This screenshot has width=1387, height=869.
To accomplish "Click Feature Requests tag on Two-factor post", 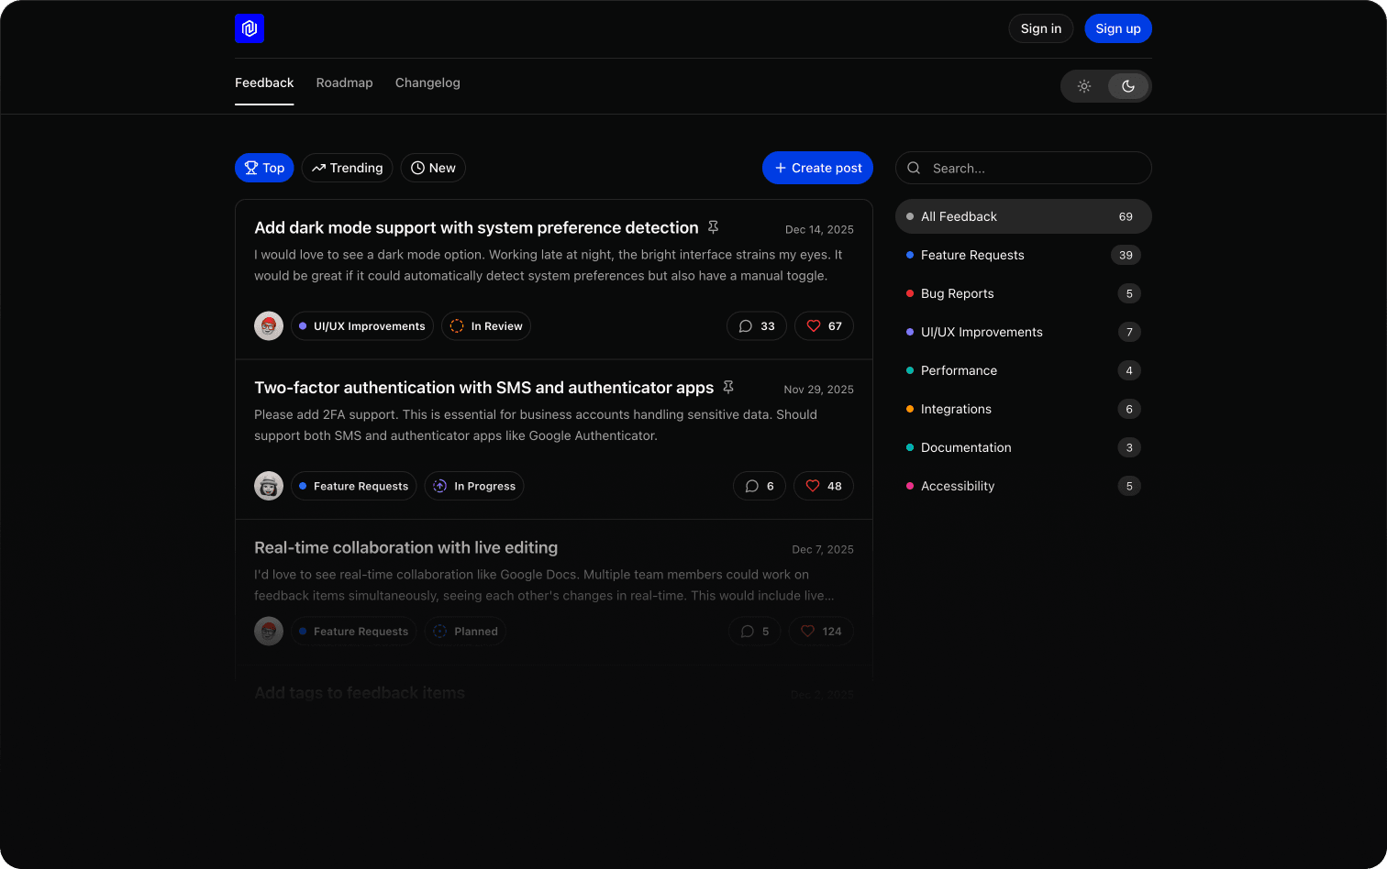I will tap(353, 486).
